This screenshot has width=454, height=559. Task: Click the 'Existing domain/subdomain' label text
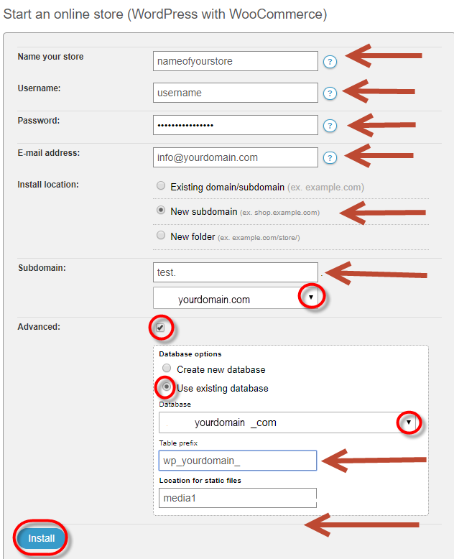click(x=227, y=187)
